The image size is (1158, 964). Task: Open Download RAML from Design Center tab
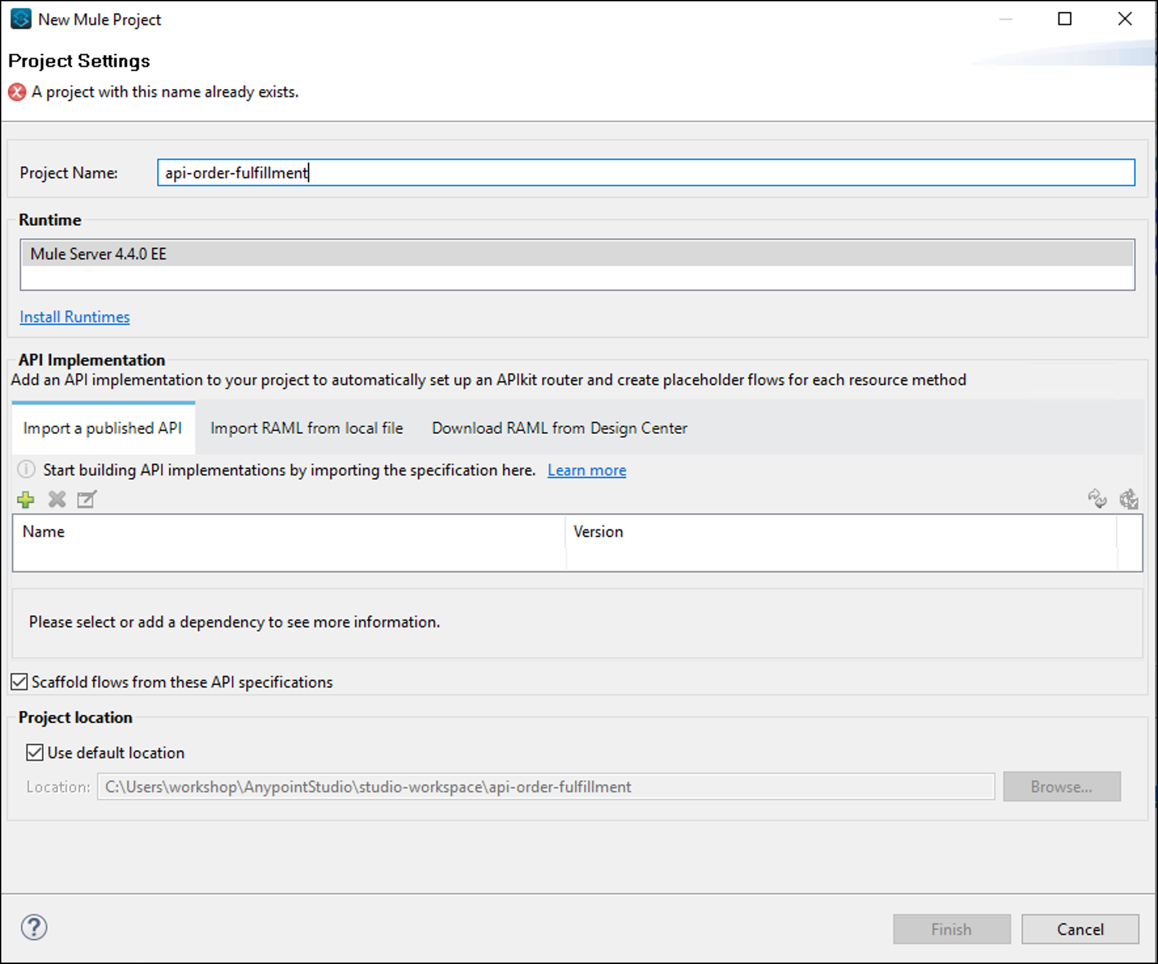click(x=559, y=428)
